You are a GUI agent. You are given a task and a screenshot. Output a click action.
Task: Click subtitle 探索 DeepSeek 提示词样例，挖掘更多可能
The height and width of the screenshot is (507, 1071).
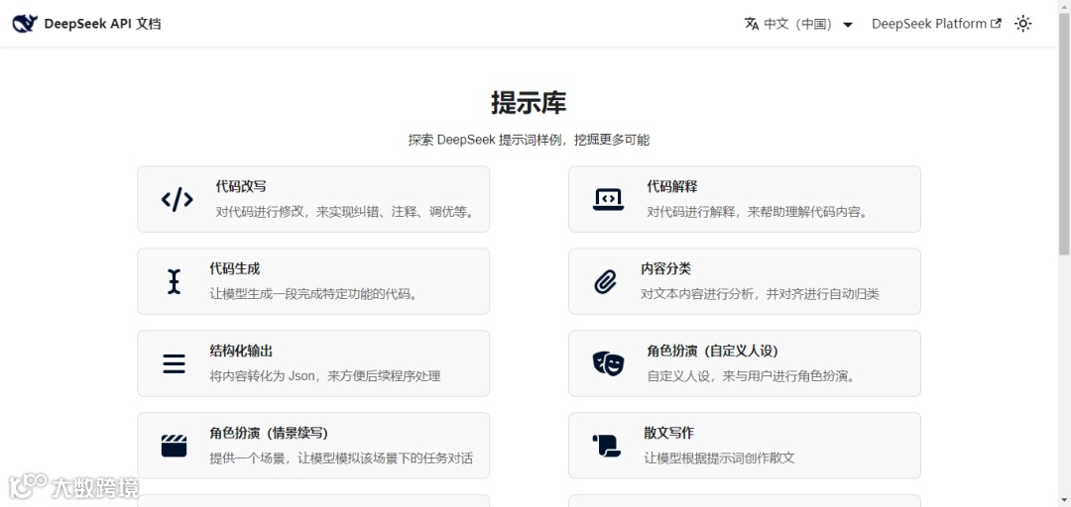click(529, 140)
